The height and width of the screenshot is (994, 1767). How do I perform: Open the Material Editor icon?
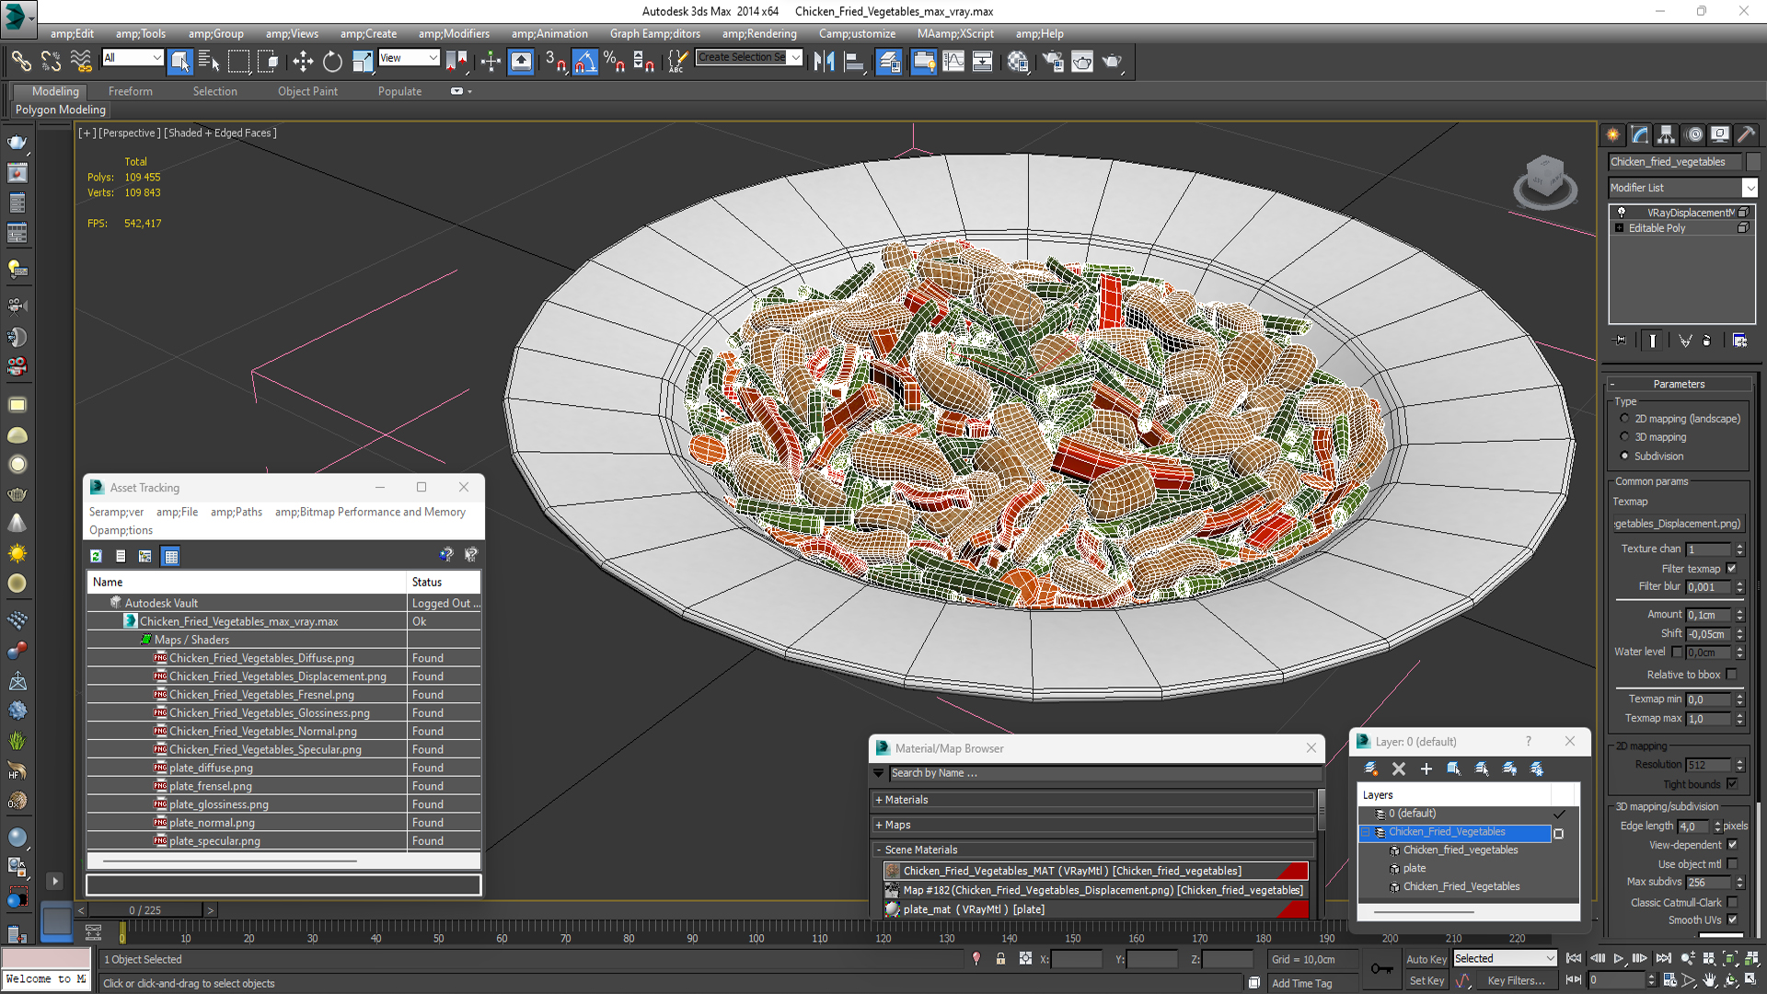click(x=1017, y=62)
